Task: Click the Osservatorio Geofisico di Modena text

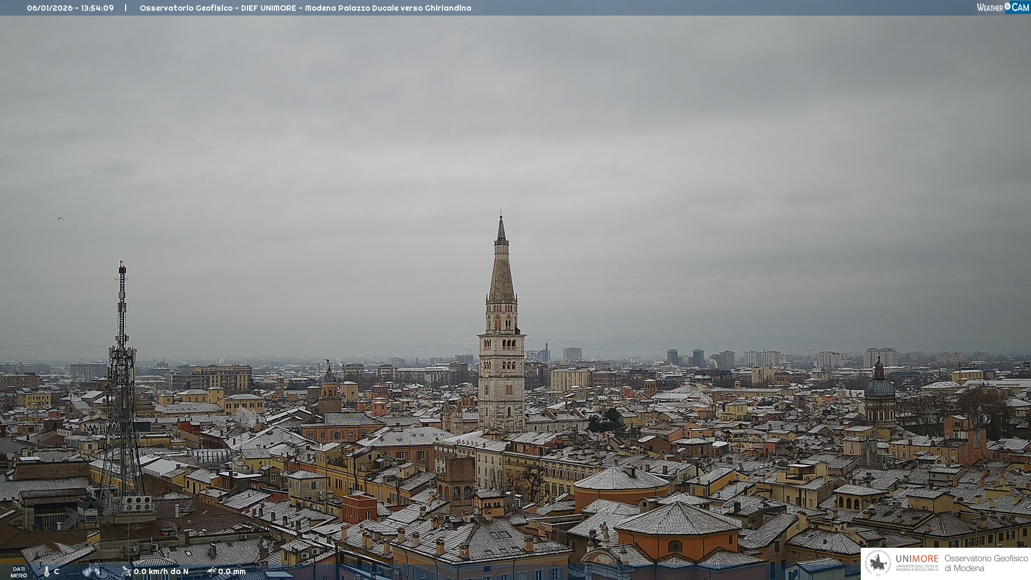Action: [x=986, y=563]
